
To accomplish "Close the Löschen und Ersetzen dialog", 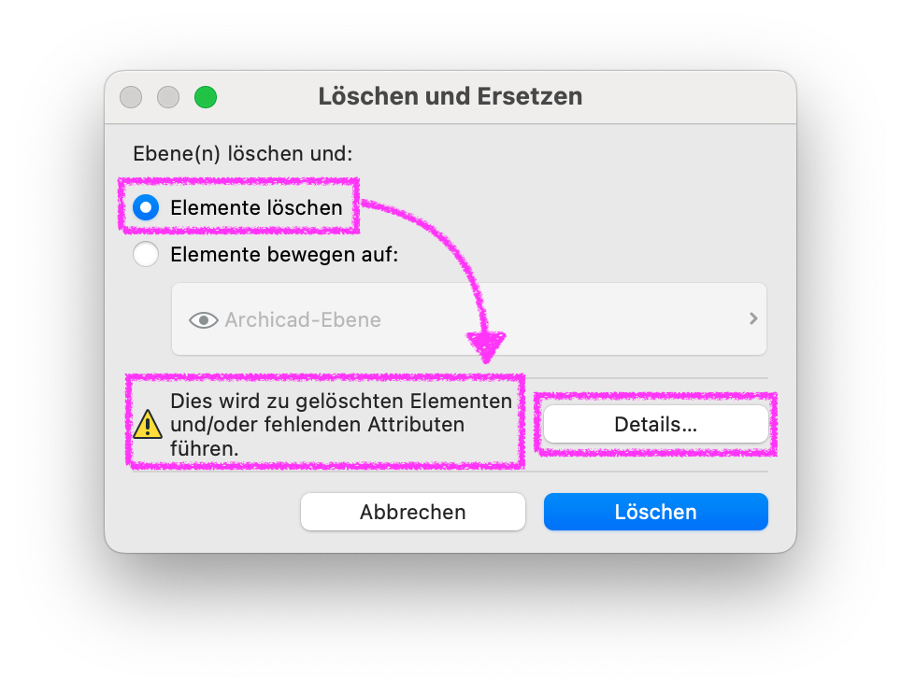I will click(131, 97).
